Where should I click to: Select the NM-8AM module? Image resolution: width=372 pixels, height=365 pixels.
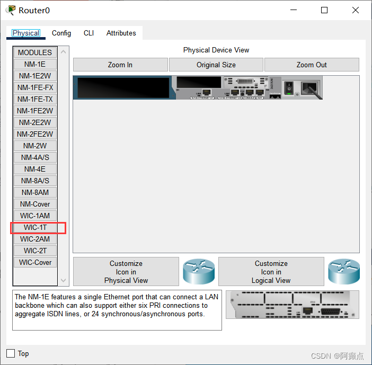coord(35,192)
